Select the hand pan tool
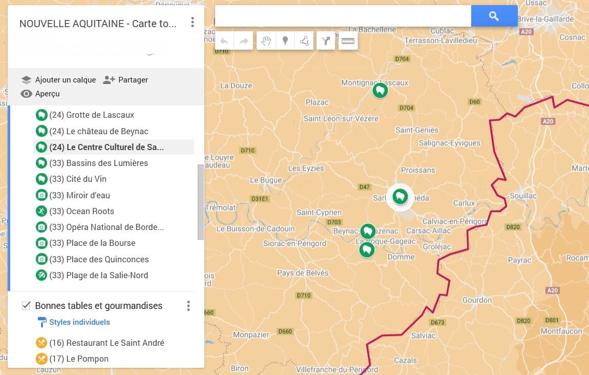 click(x=266, y=40)
